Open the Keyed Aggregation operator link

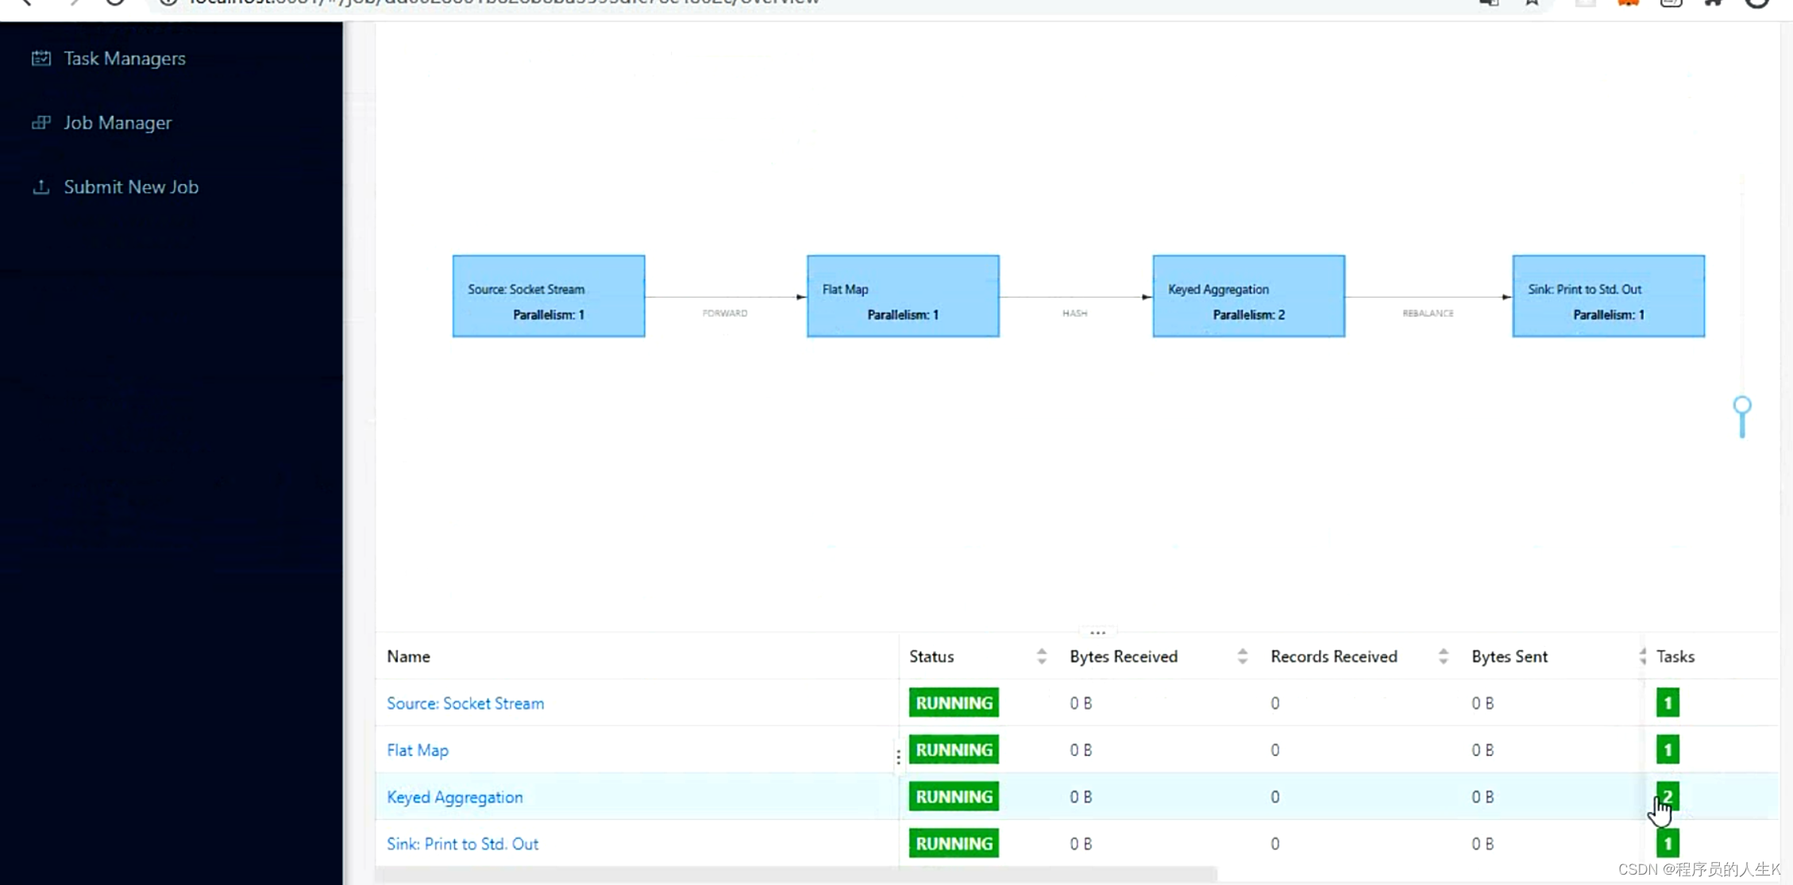(x=454, y=797)
